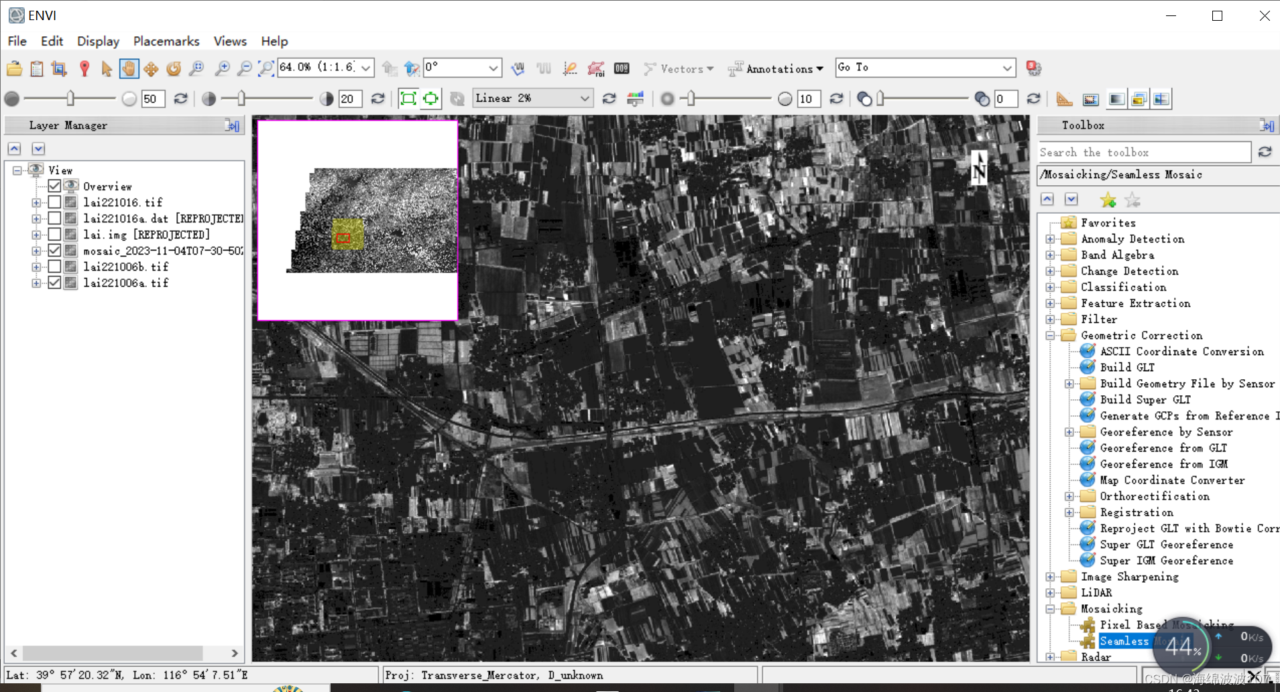Reset contrast with its refresh icon
The height and width of the screenshot is (692, 1280).
coord(378,98)
